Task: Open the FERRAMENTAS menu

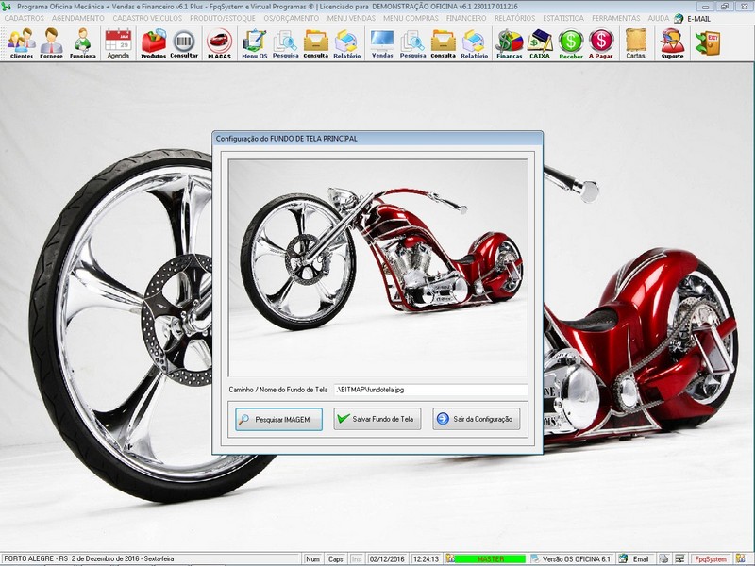Action: (x=616, y=18)
